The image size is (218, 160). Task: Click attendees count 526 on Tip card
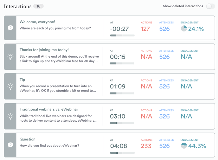click(164, 86)
